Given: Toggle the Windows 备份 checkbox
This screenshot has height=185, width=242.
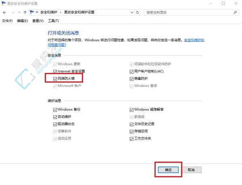Looking at the screenshot, I should [55, 110].
